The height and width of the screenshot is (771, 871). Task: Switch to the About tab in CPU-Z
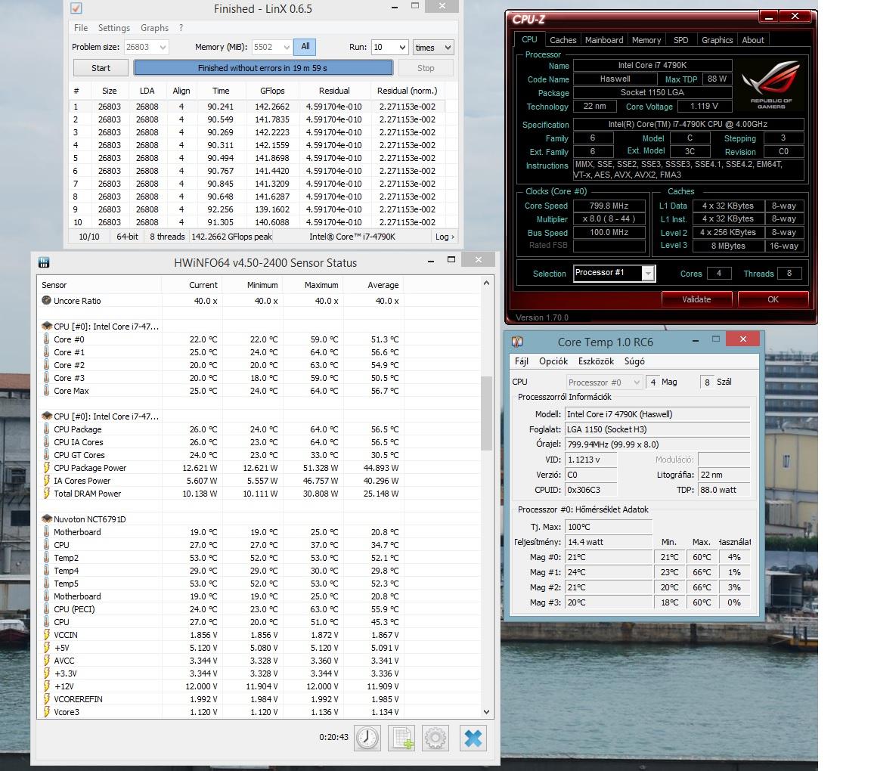753,40
